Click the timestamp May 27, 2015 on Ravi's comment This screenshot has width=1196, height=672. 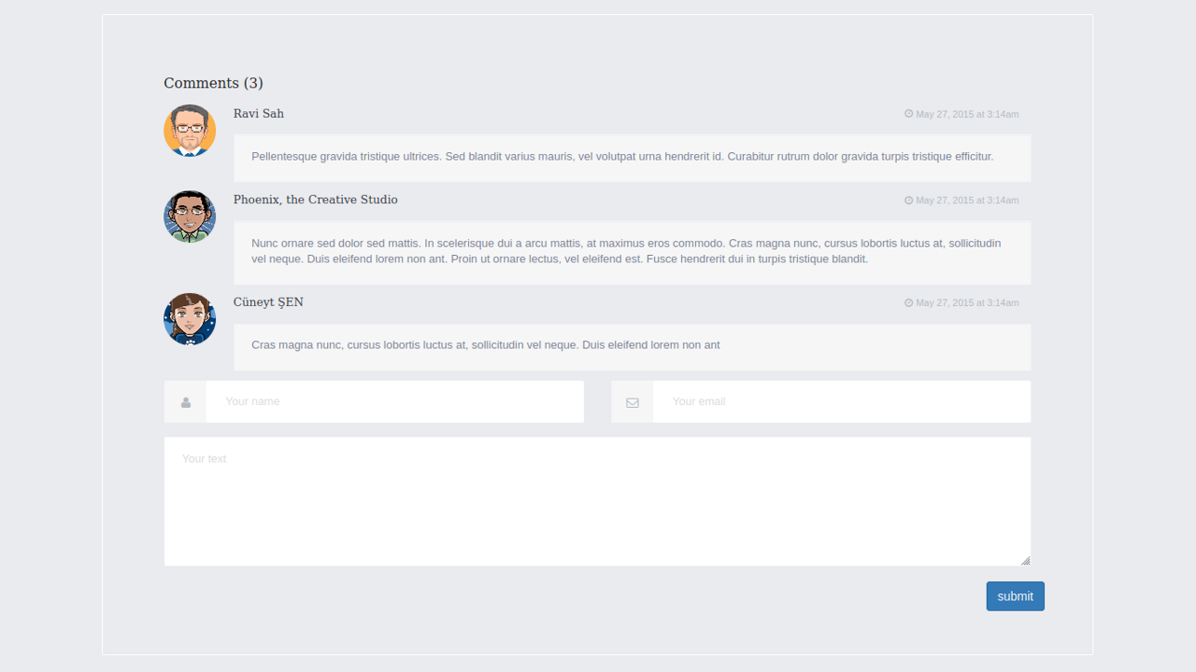click(966, 114)
